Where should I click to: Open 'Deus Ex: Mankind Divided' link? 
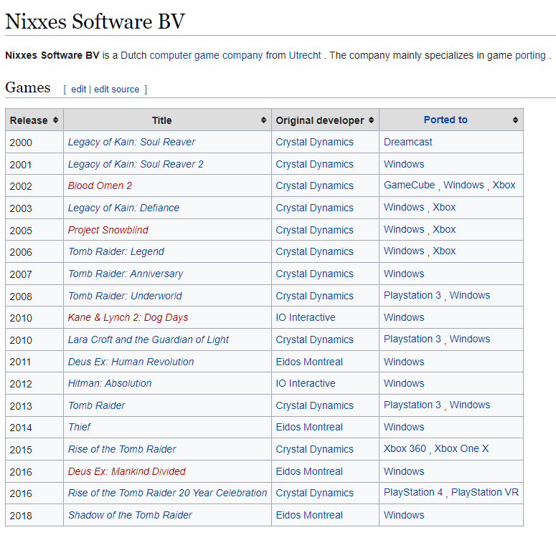[x=126, y=472]
